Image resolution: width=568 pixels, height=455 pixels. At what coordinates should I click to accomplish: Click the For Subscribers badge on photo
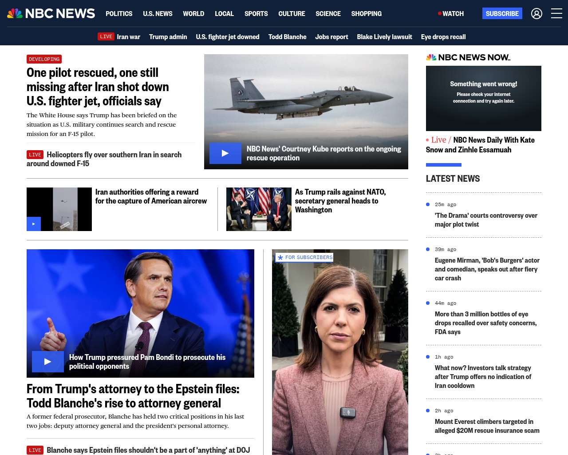point(304,258)
